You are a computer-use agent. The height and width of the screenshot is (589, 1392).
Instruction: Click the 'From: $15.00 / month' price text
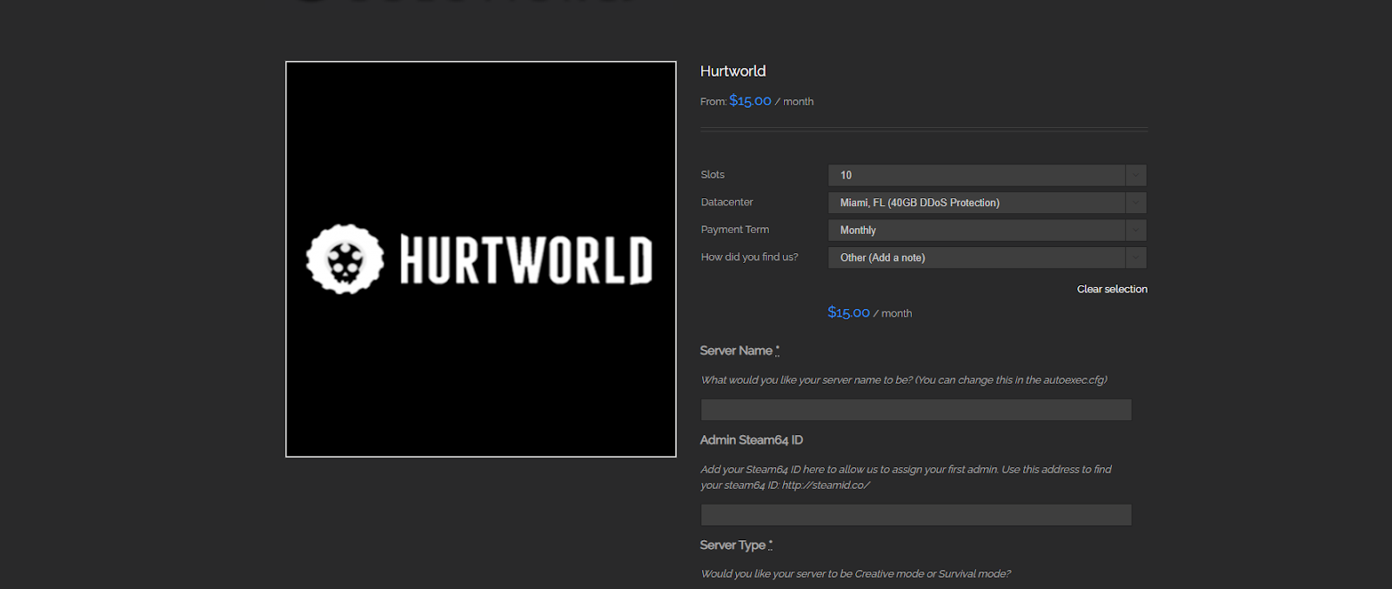click(757, 101)
